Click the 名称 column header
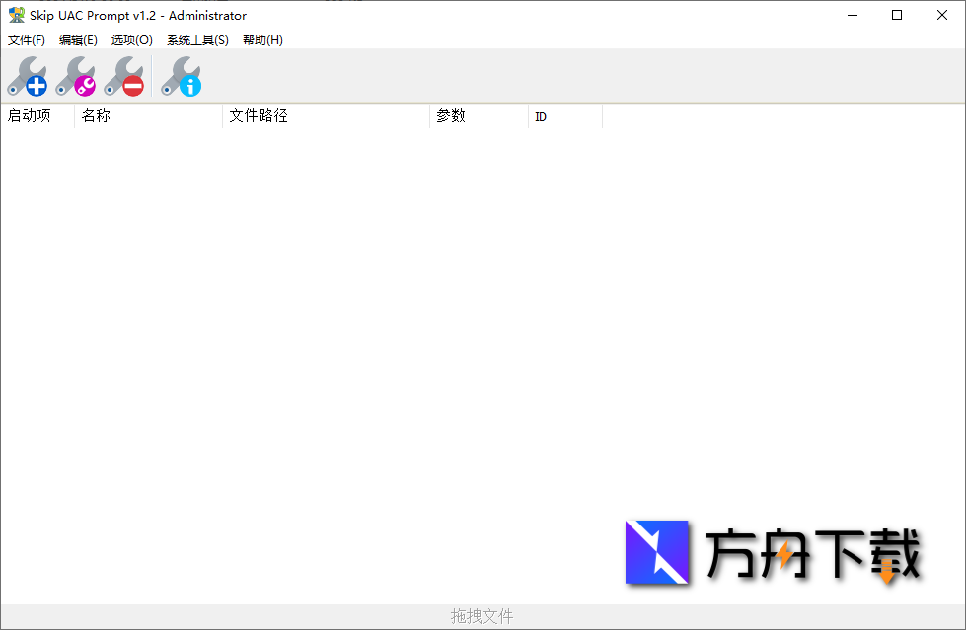Image resolution: width=966 pixels, height=630 pixels. pos(96,116)
